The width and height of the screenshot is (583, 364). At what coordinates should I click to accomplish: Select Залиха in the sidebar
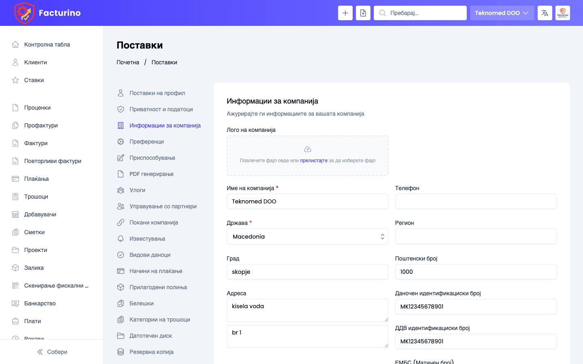click(33, 267)
